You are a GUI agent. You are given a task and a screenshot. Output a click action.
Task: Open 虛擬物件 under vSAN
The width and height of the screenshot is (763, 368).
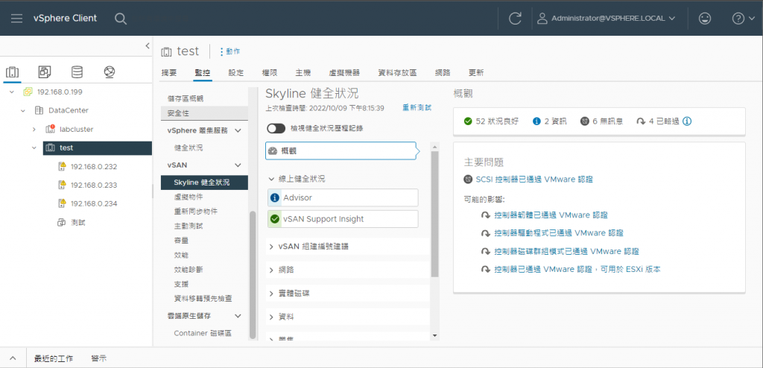(189, 197)
